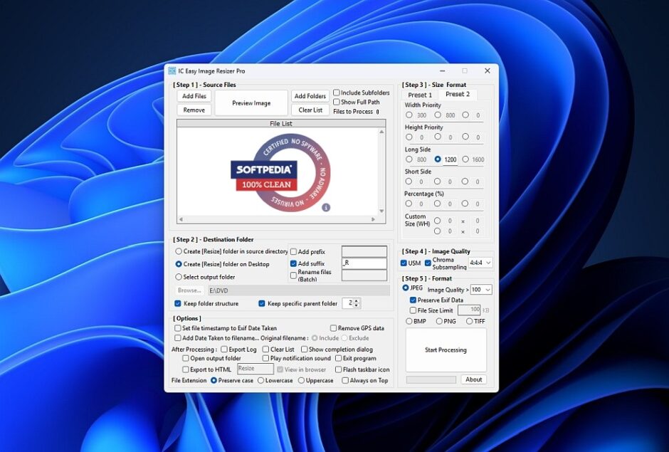669x452 pixels.
Task: Click the info icon in File List
Action: [326, 208]
